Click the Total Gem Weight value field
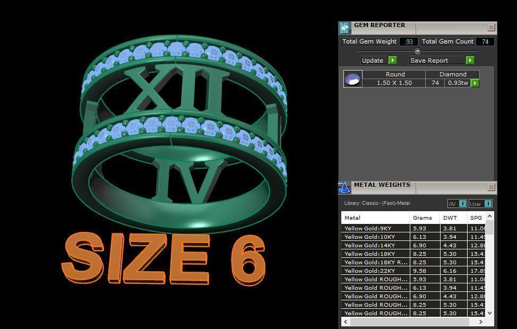The height and width of the screenshot is (329, 517). click(409, 41)
